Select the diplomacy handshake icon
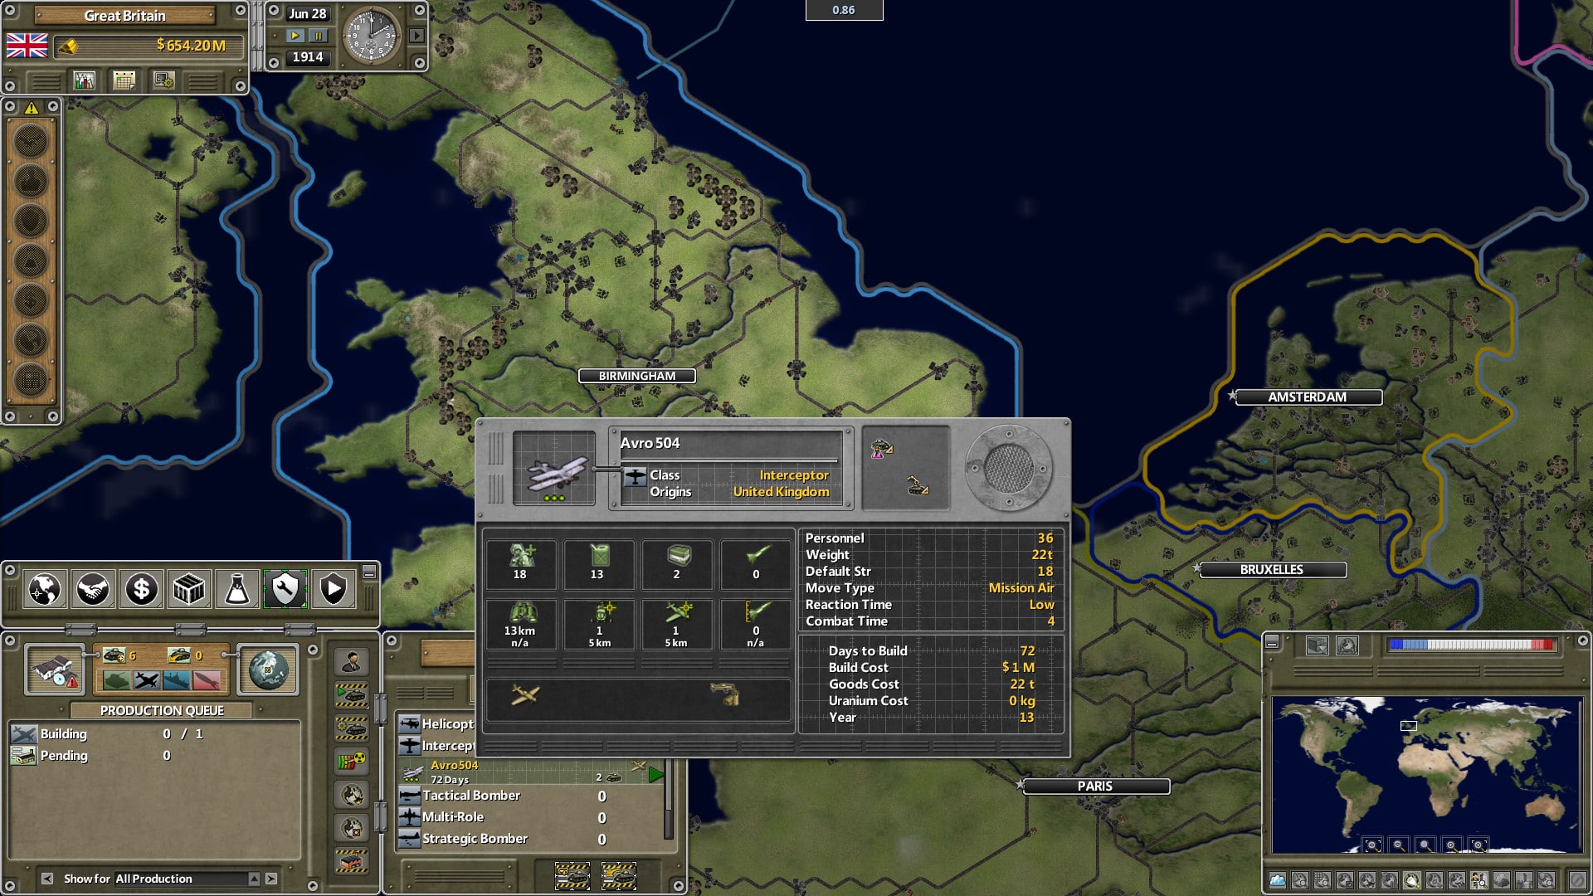The width and height of the screenshot is (1593, 896). click(x=93, y=590)
